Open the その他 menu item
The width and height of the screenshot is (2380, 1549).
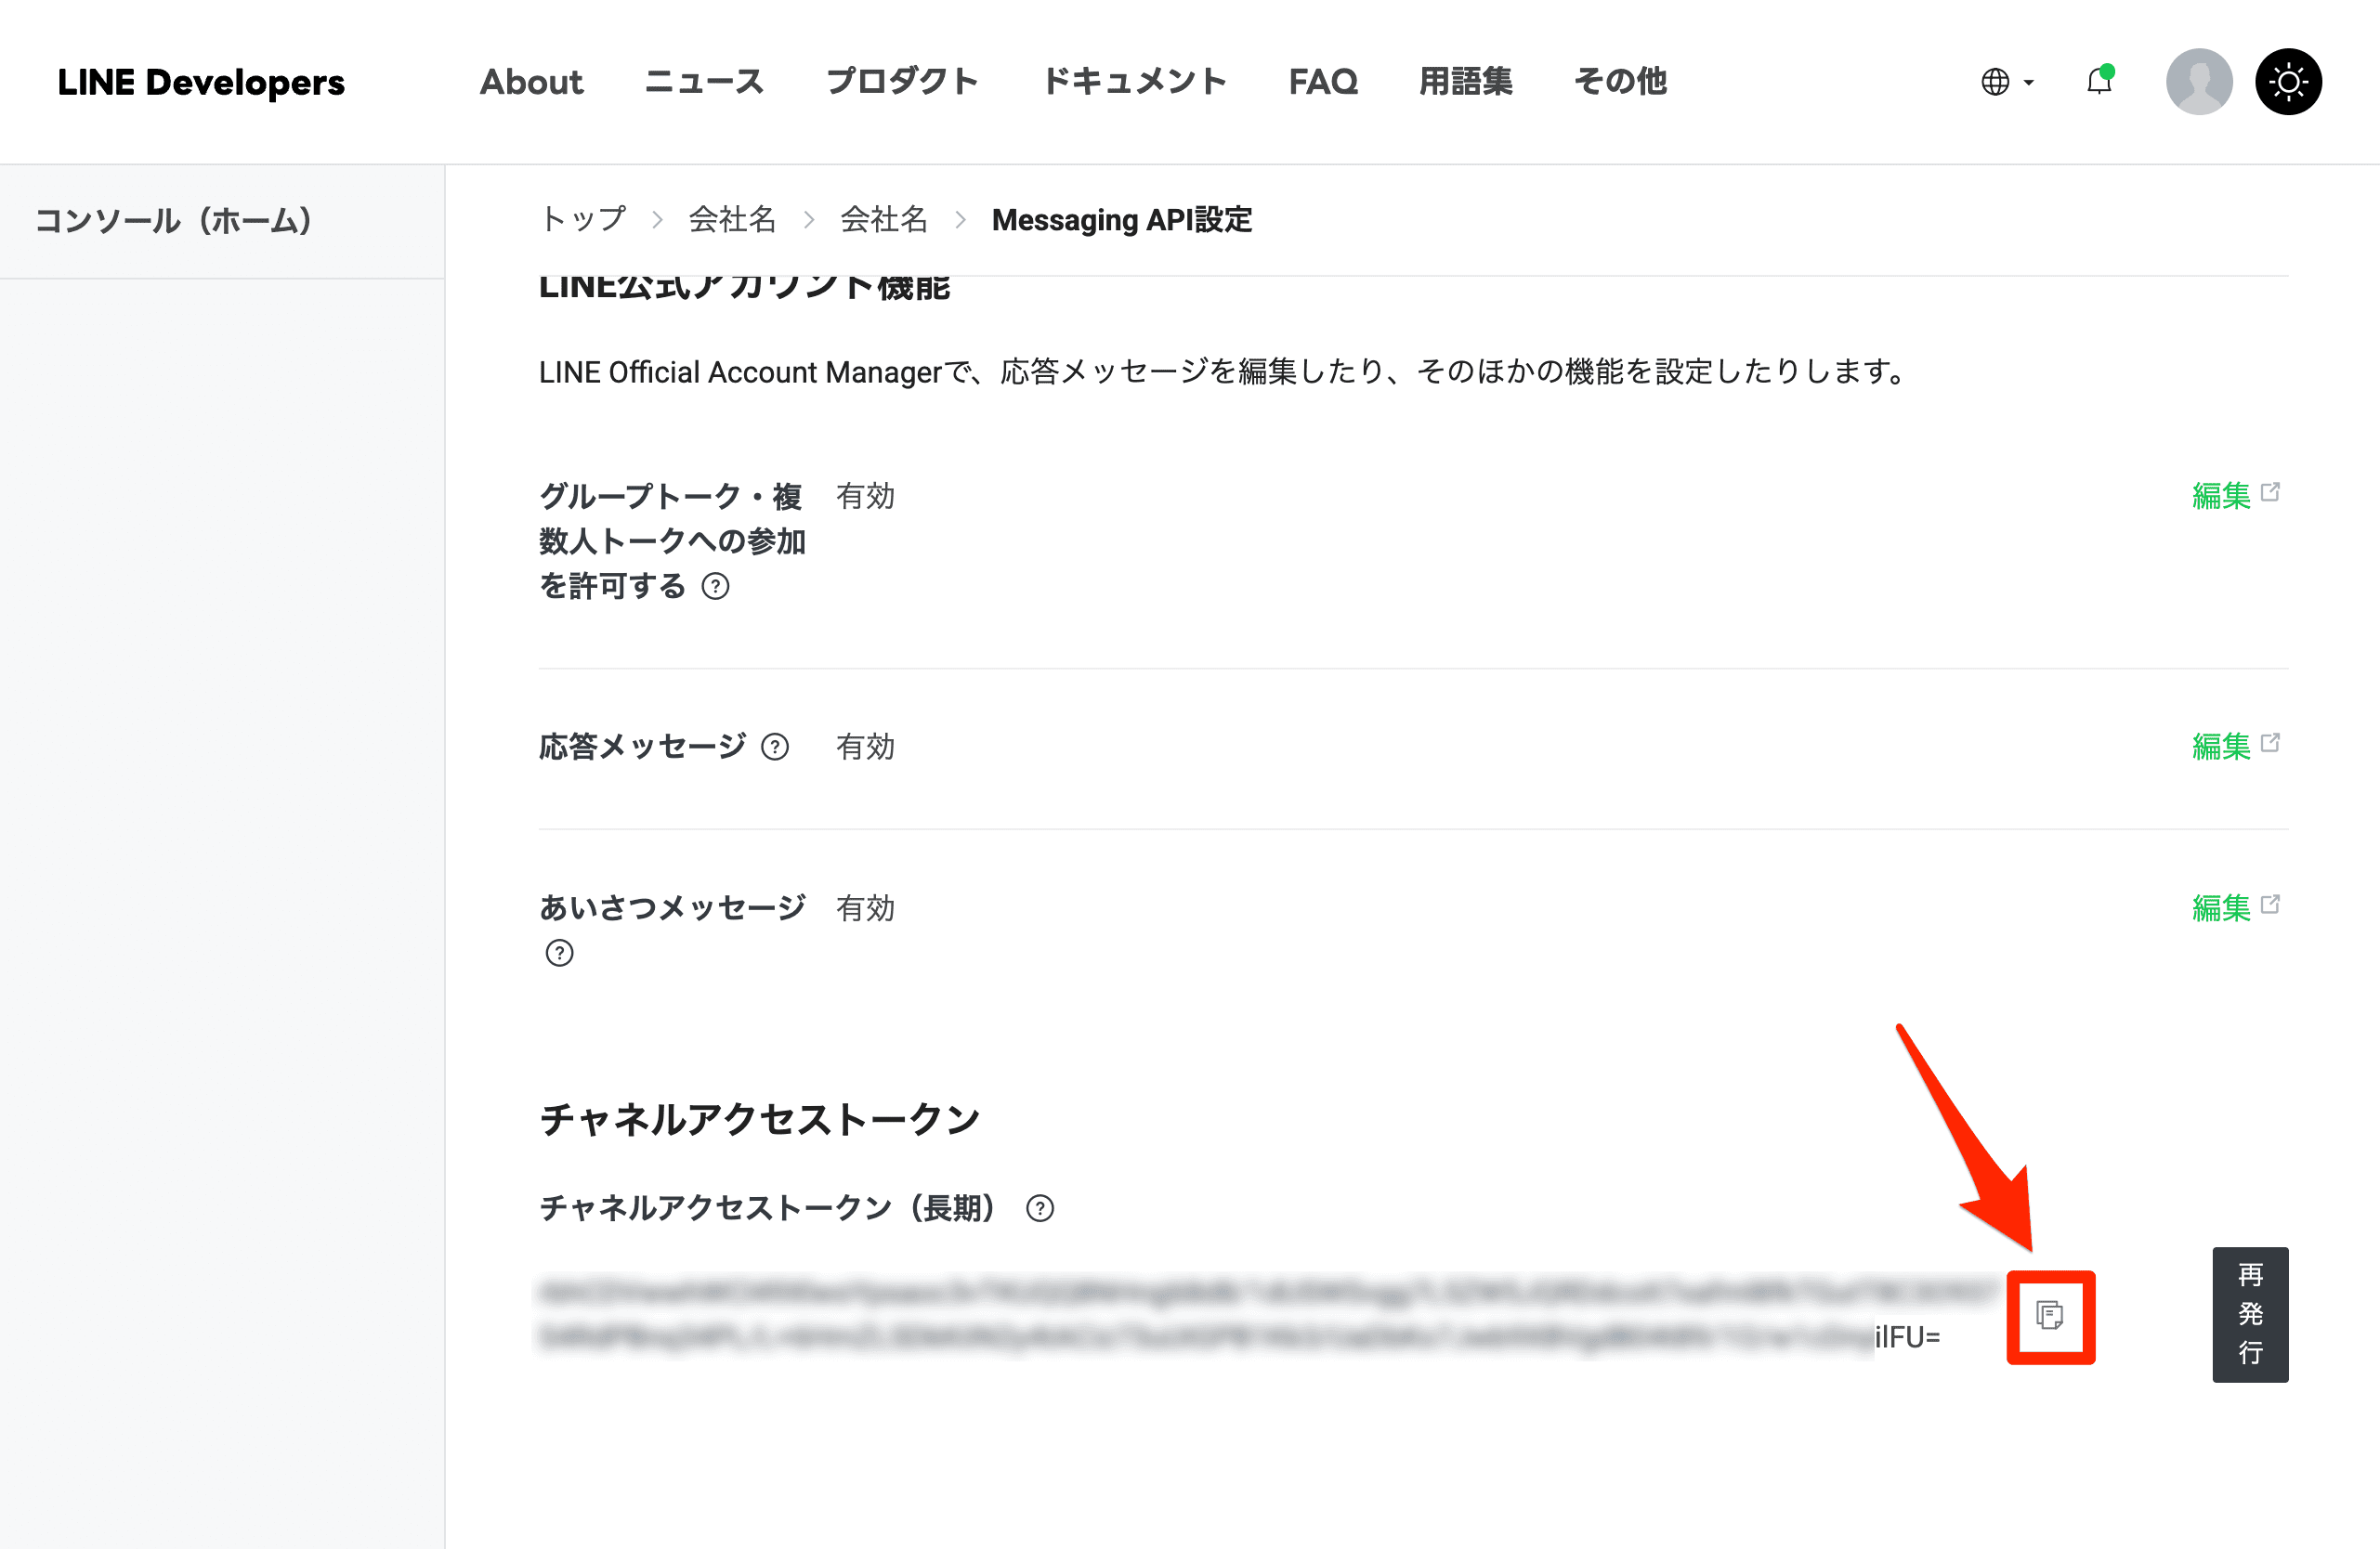point(1621,82)
